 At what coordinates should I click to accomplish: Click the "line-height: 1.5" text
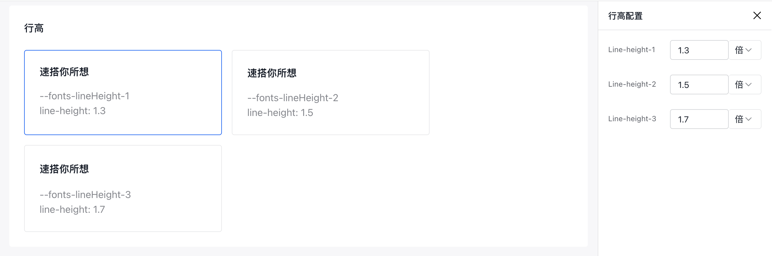tap(280, 113)
